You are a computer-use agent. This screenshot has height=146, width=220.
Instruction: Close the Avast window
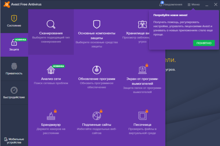click(x=216, y=4)
